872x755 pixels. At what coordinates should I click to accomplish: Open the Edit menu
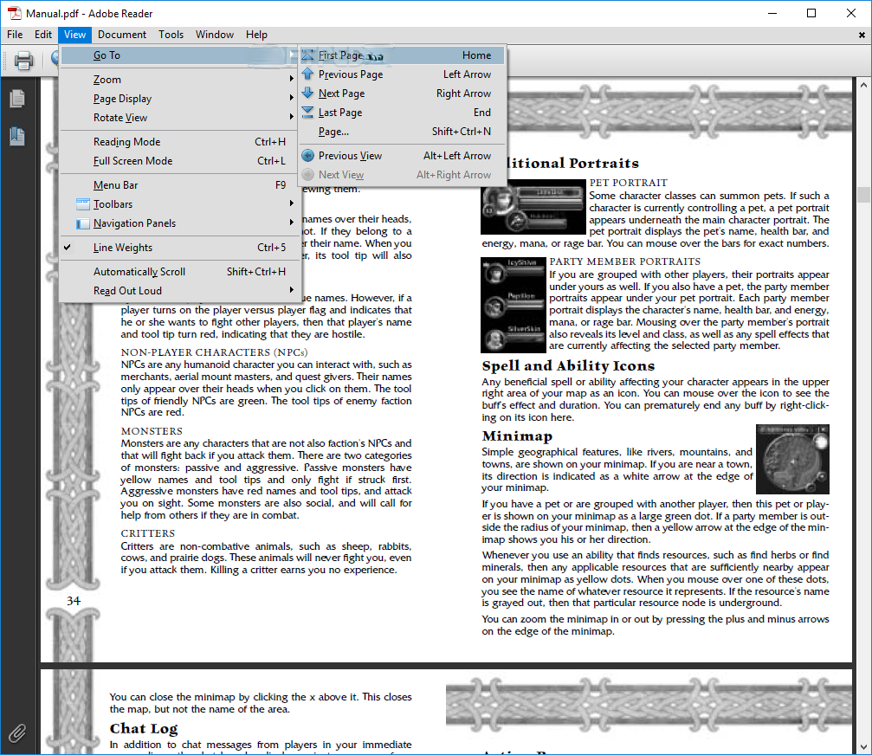click(x=43, y=35)
